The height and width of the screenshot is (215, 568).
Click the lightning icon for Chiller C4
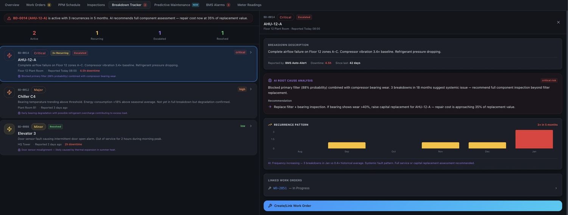click(x=9, y=92)
